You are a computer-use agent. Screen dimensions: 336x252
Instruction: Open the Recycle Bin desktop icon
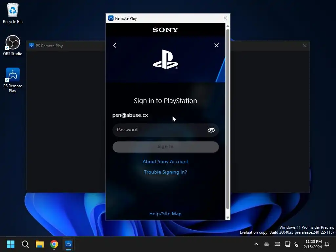coord(13,13)
